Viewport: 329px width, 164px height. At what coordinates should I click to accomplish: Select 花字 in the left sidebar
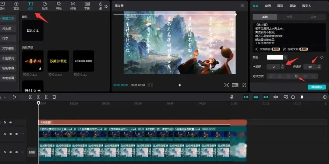[x=8, y=38]
